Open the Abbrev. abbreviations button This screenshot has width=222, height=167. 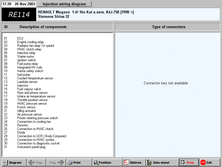tap(134, 163)
